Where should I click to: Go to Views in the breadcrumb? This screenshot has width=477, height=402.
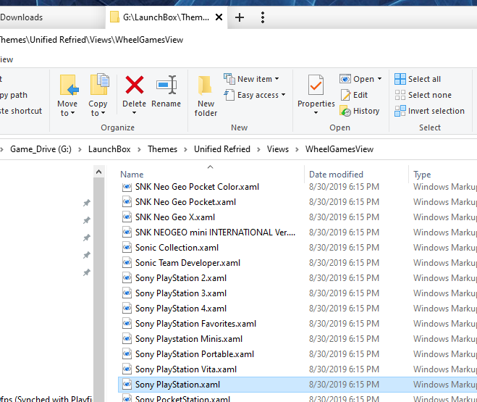tap(278, 149)
